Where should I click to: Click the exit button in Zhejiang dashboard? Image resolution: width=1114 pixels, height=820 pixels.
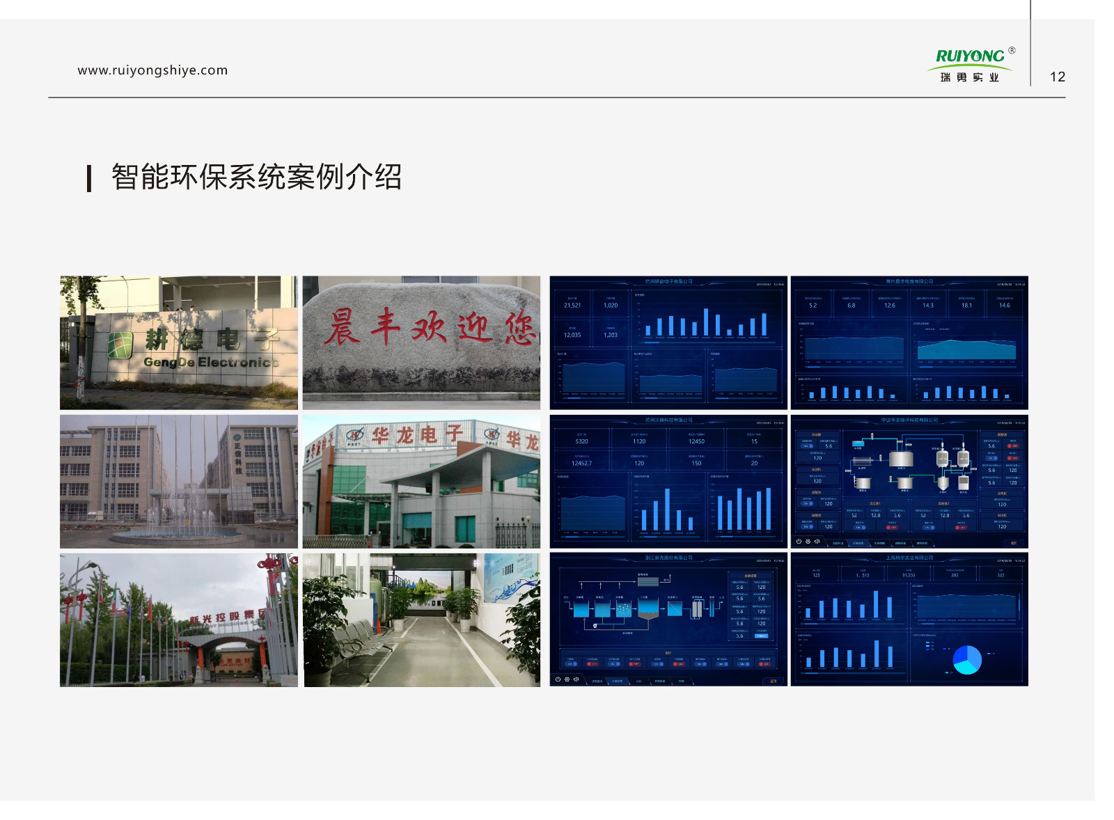tap(773, 681)
